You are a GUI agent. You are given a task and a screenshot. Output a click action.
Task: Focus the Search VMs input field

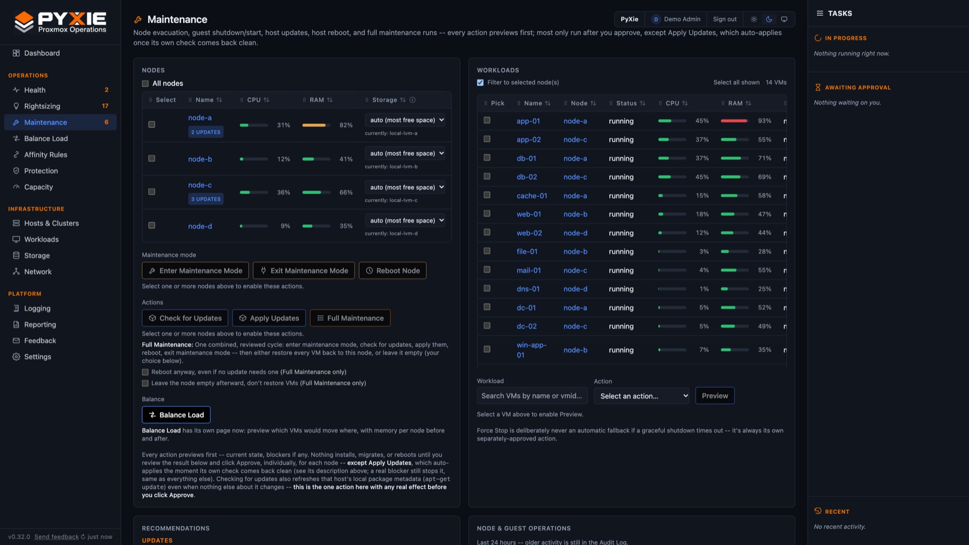click(x=532, y=396)
